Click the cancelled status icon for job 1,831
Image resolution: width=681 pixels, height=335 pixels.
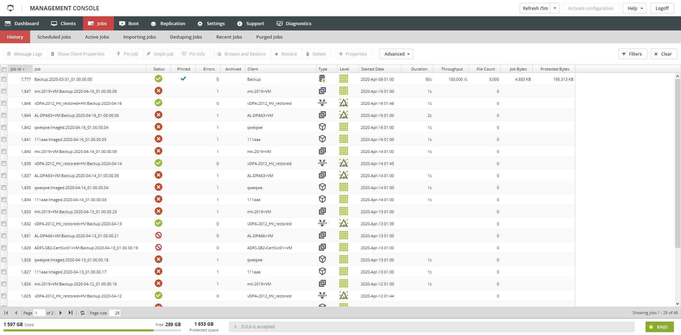tap(159, 235)
